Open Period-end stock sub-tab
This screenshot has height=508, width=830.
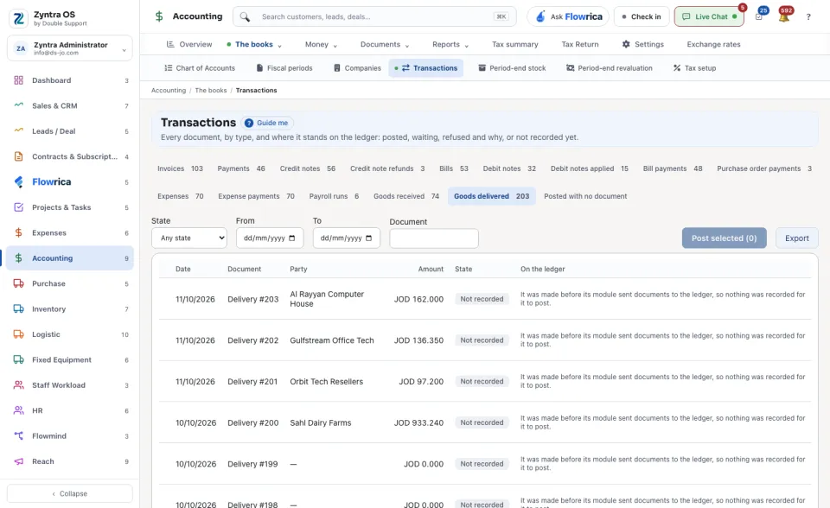(x=512, y=68)
